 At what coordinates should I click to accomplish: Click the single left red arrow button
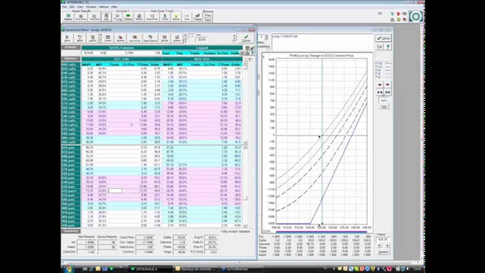coord(379,85)
